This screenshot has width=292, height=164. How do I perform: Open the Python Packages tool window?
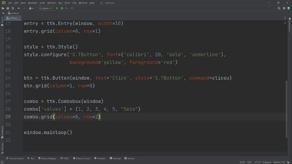click(x=47, y=159)
